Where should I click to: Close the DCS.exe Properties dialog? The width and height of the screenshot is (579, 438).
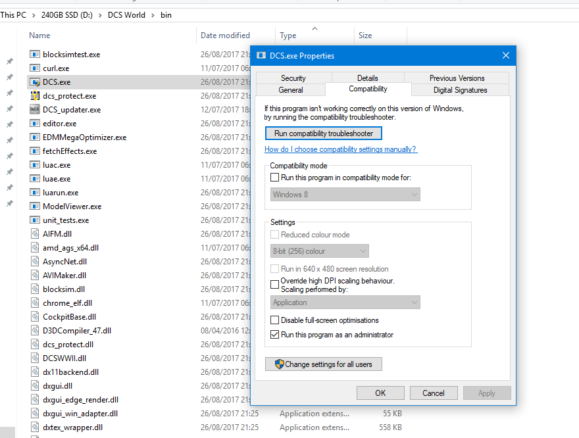506,55
